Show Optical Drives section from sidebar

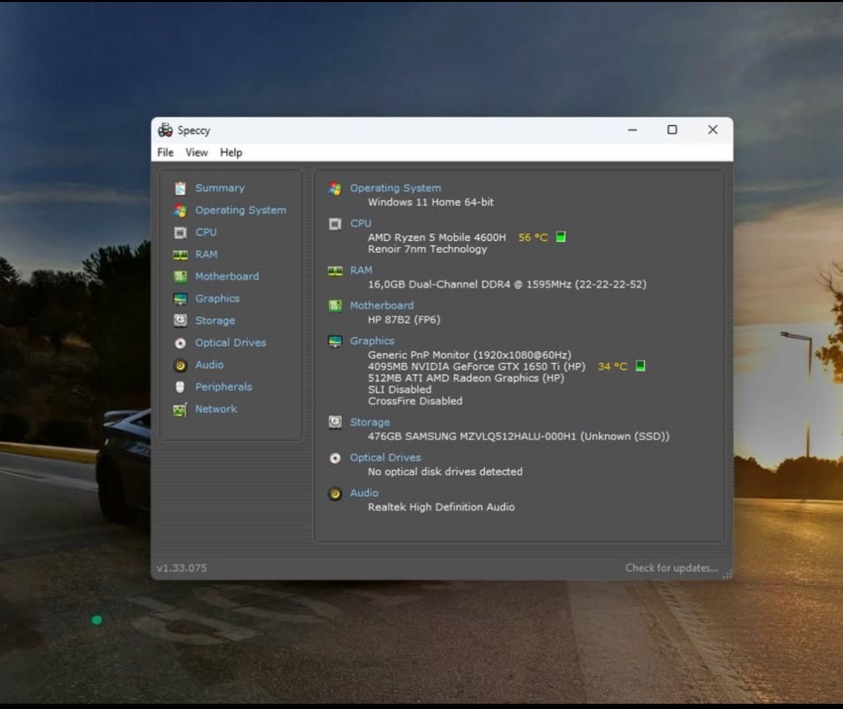click(x=230, y=343)
